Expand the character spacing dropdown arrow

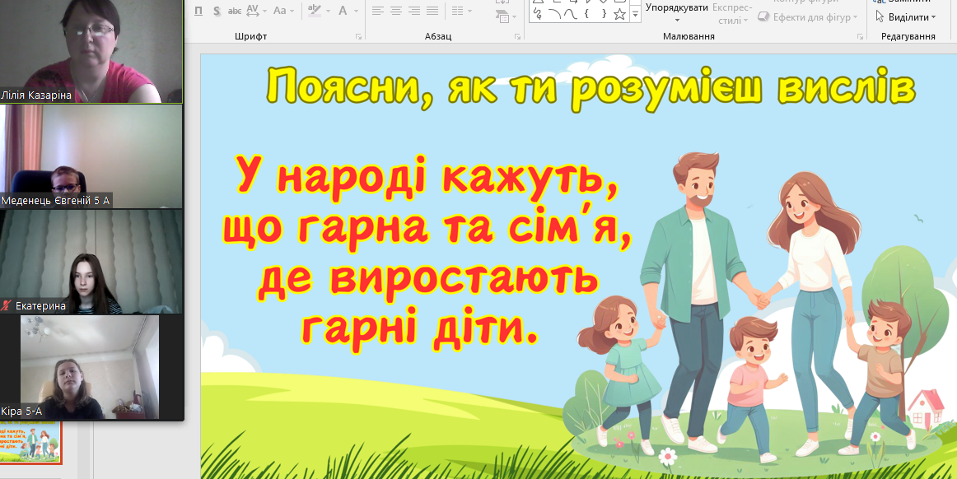pos(264,11)
